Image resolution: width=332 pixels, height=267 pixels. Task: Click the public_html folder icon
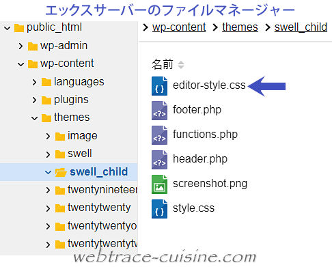tap(19, 28)
